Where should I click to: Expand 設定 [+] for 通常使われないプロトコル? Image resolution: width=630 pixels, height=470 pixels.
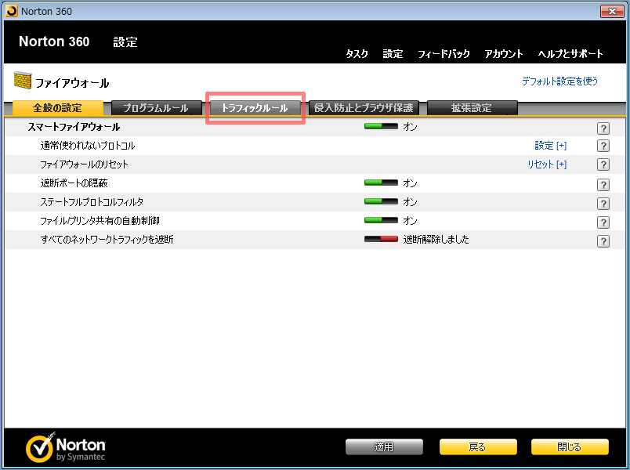(x=550, y=146)
